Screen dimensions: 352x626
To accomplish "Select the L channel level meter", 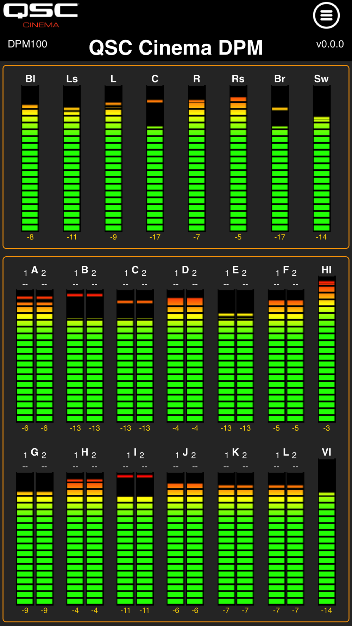I will click(113, 158).
